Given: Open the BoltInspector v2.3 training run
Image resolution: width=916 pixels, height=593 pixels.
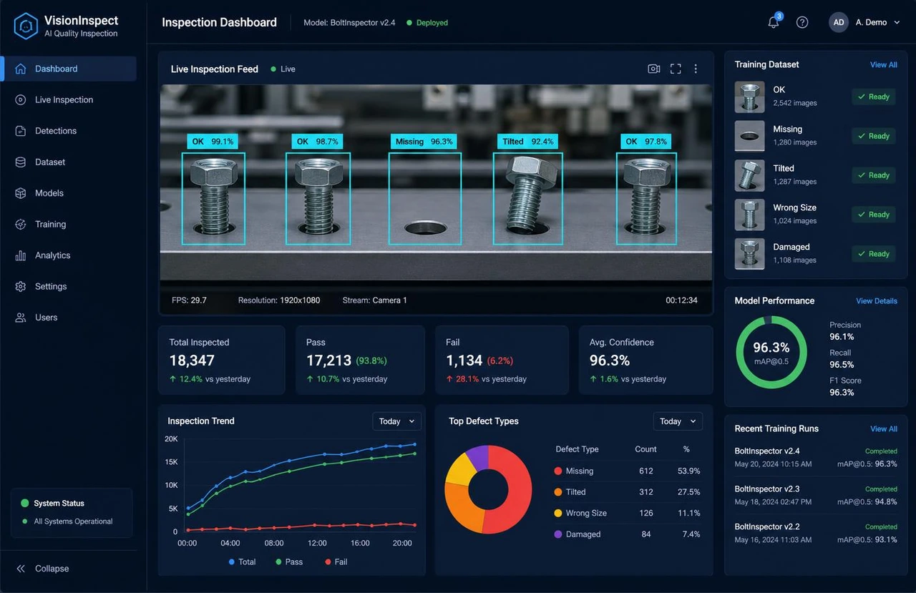Looking at the screenshot, I should point(816,495).
